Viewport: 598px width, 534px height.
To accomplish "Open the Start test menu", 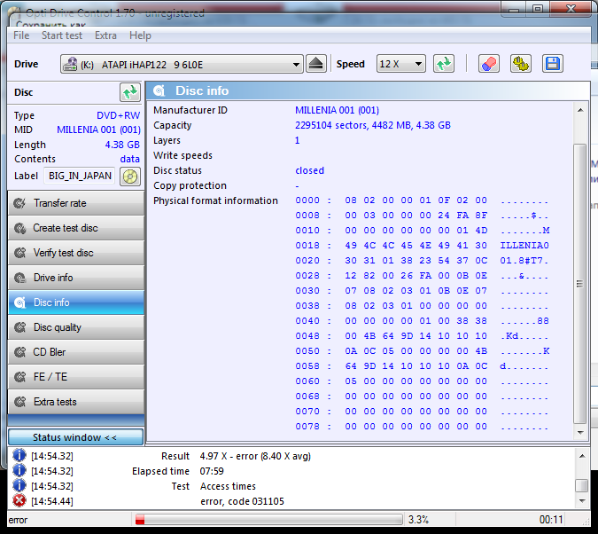I will point(62,35).
